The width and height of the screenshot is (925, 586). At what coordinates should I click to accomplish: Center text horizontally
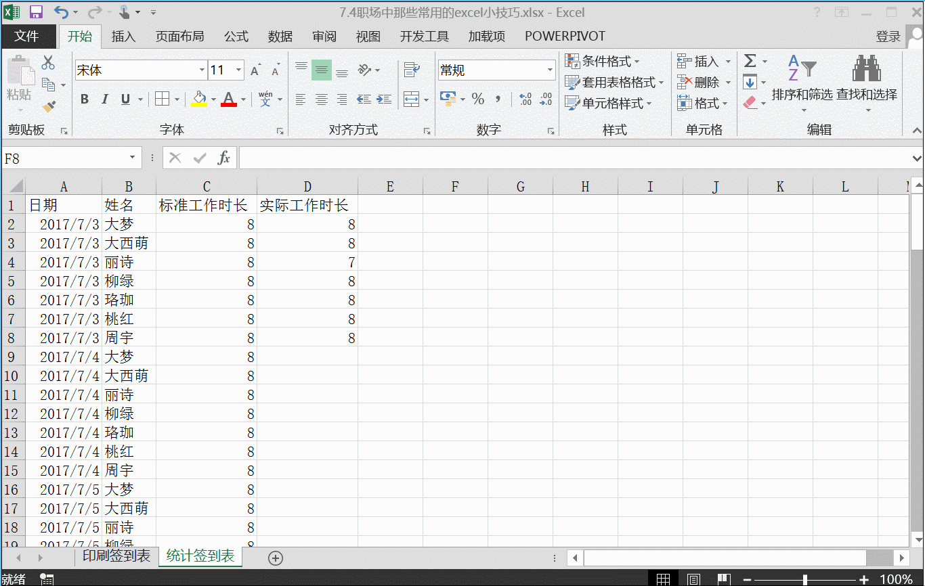point(322,99)
